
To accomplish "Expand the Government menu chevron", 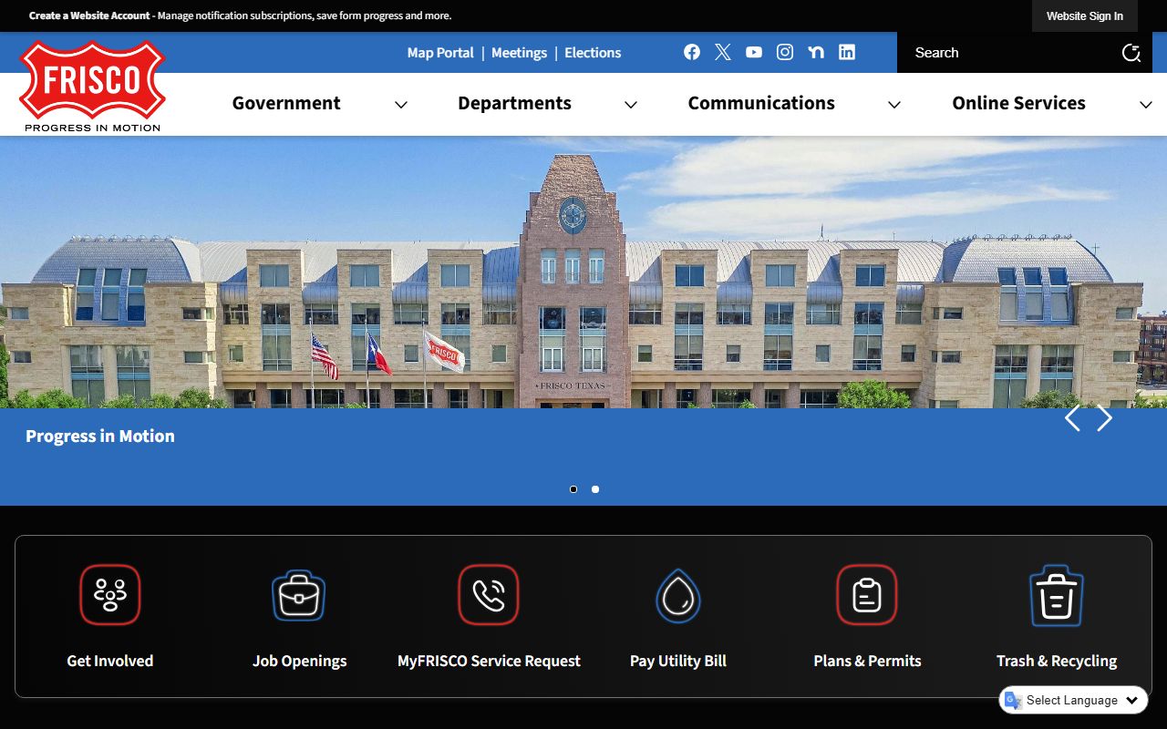I will [400, 105].
